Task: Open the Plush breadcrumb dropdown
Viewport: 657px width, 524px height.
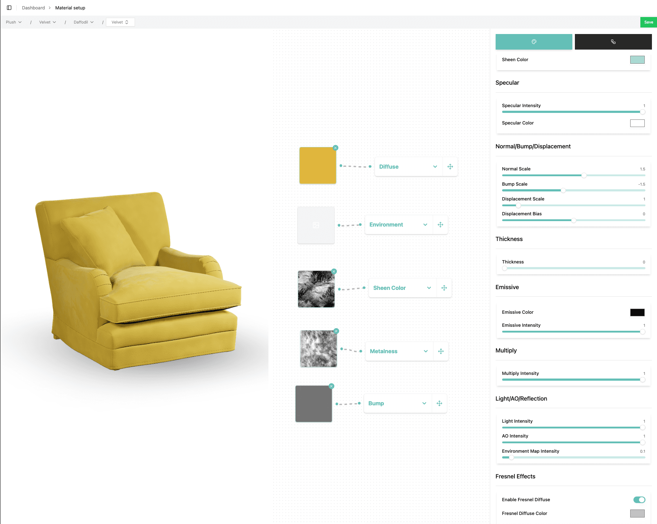Action: [14, 22]
